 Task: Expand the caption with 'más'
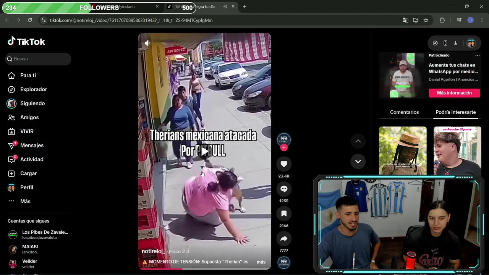[x=261, y=262]
